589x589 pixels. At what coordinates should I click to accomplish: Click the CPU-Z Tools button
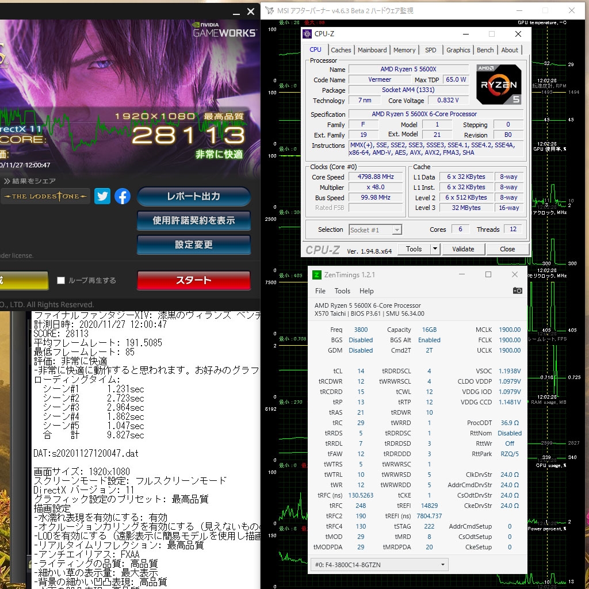pos(414,248)
